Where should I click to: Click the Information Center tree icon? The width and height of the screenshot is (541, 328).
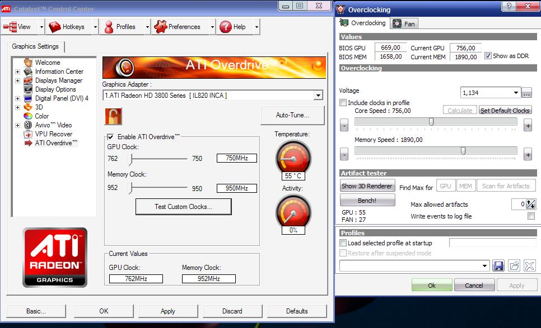(28, 72)
